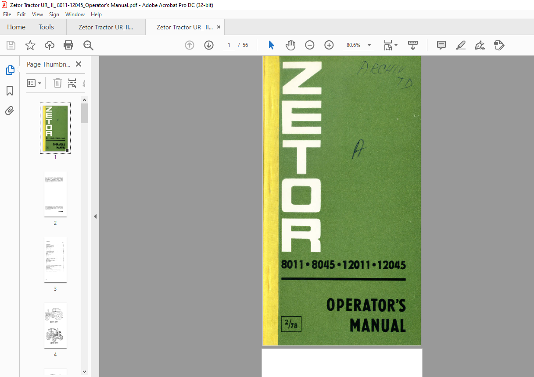This screenshot has width=534, height=377.
Task: Print the document with printer icon
Action: click(x=68, y=45)
